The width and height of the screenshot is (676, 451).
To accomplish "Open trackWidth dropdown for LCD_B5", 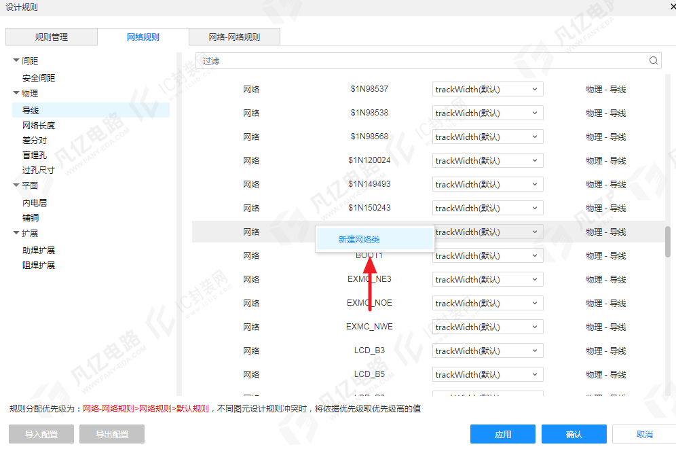I will pos(487,375).
